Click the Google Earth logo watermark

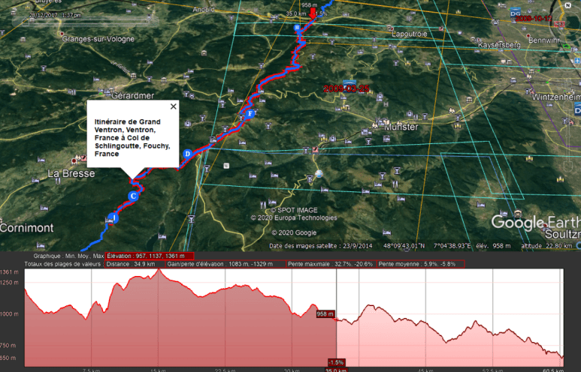534,222
